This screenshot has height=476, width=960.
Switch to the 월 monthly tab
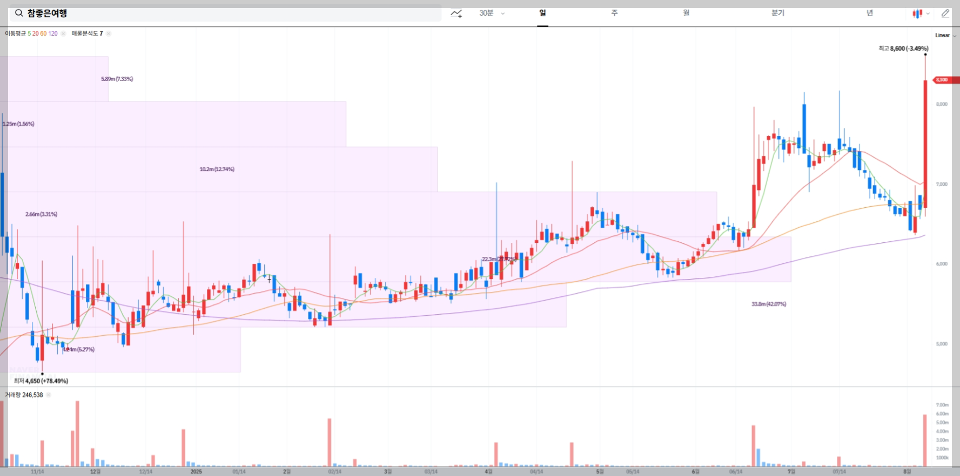686,13
